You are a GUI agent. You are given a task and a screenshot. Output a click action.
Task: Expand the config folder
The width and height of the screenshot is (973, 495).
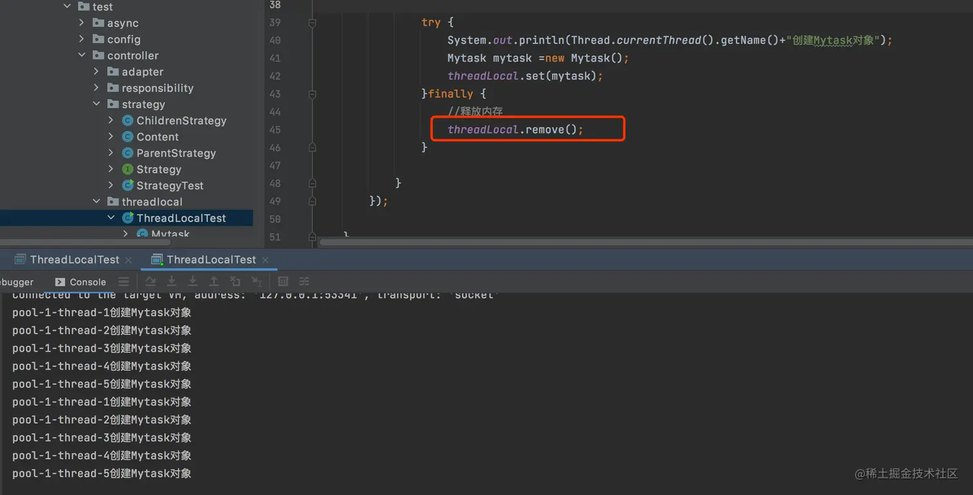tap(81, 39)
